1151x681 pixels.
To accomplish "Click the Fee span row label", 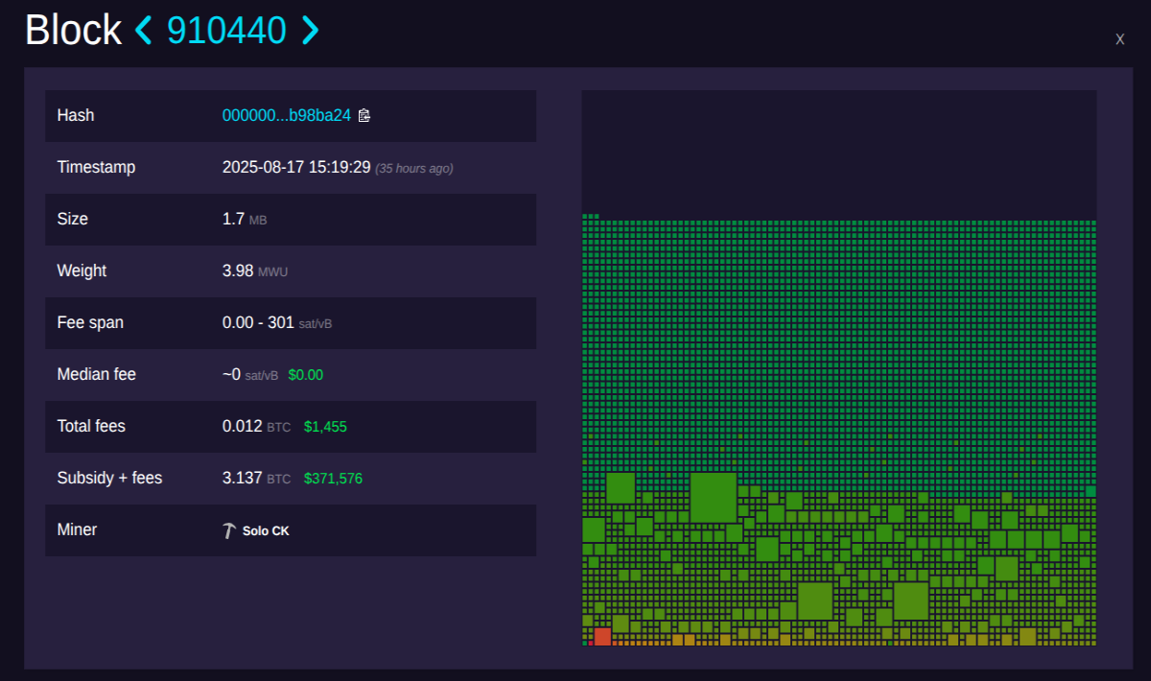I will tap(90, 322).
